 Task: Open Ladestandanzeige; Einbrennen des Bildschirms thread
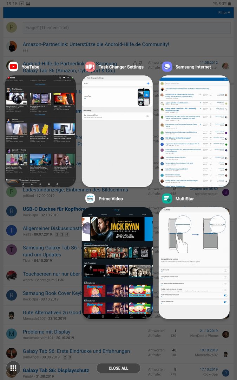tap(75, 190)
